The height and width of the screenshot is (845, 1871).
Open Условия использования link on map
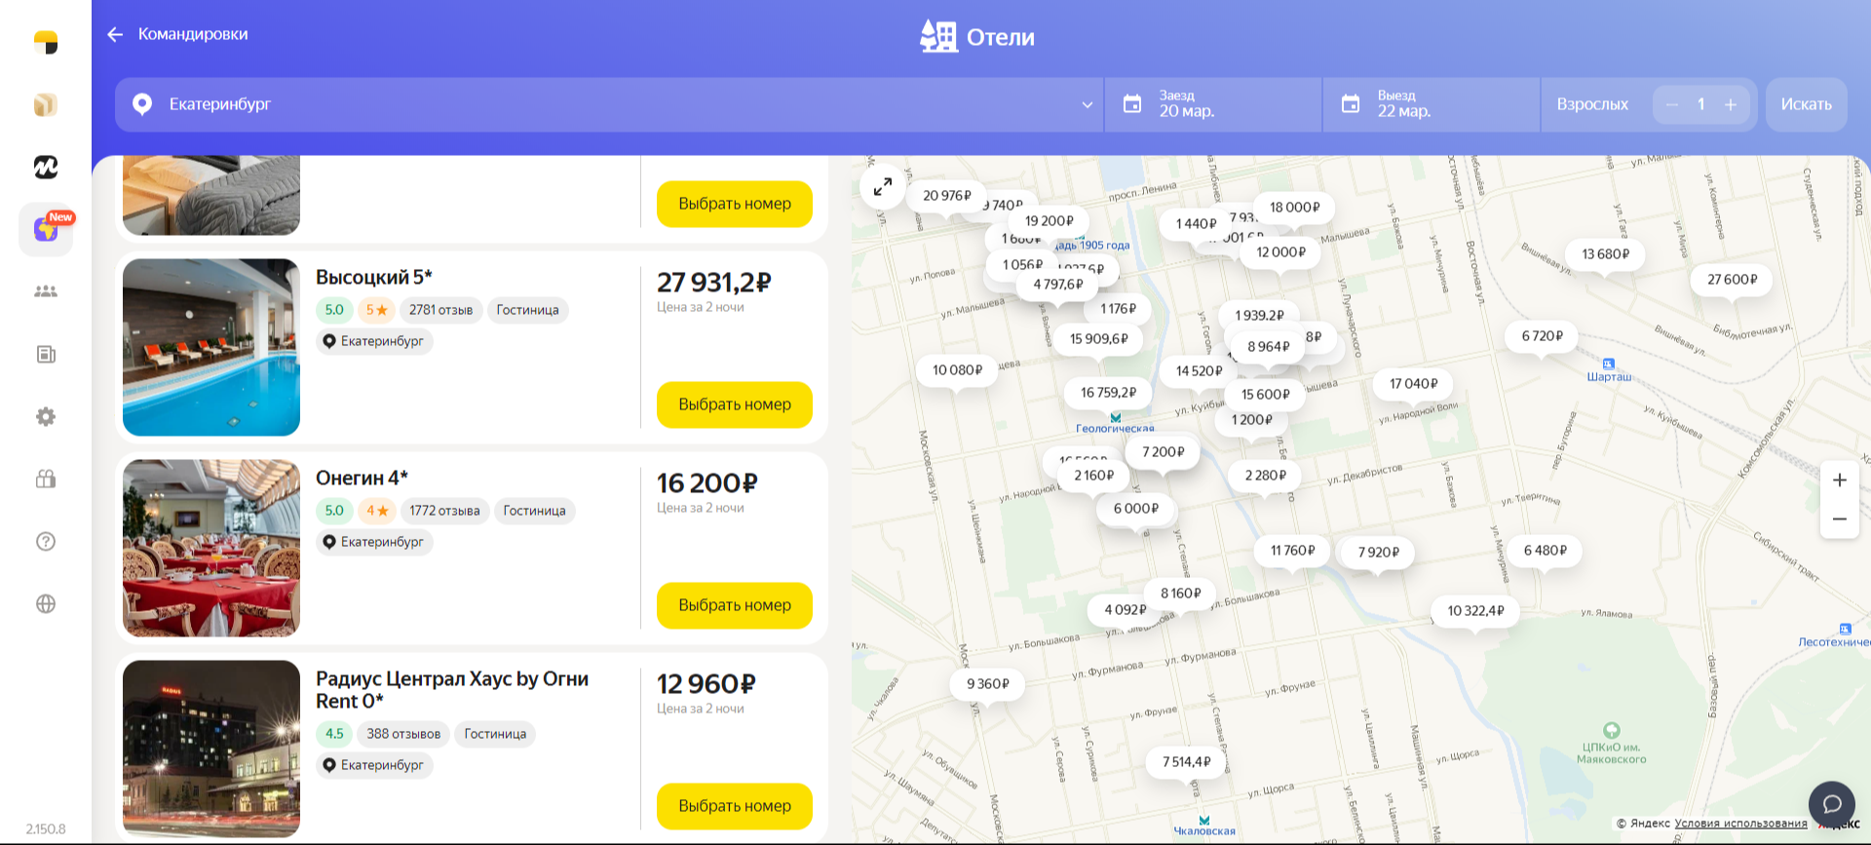coord(1740,824)
